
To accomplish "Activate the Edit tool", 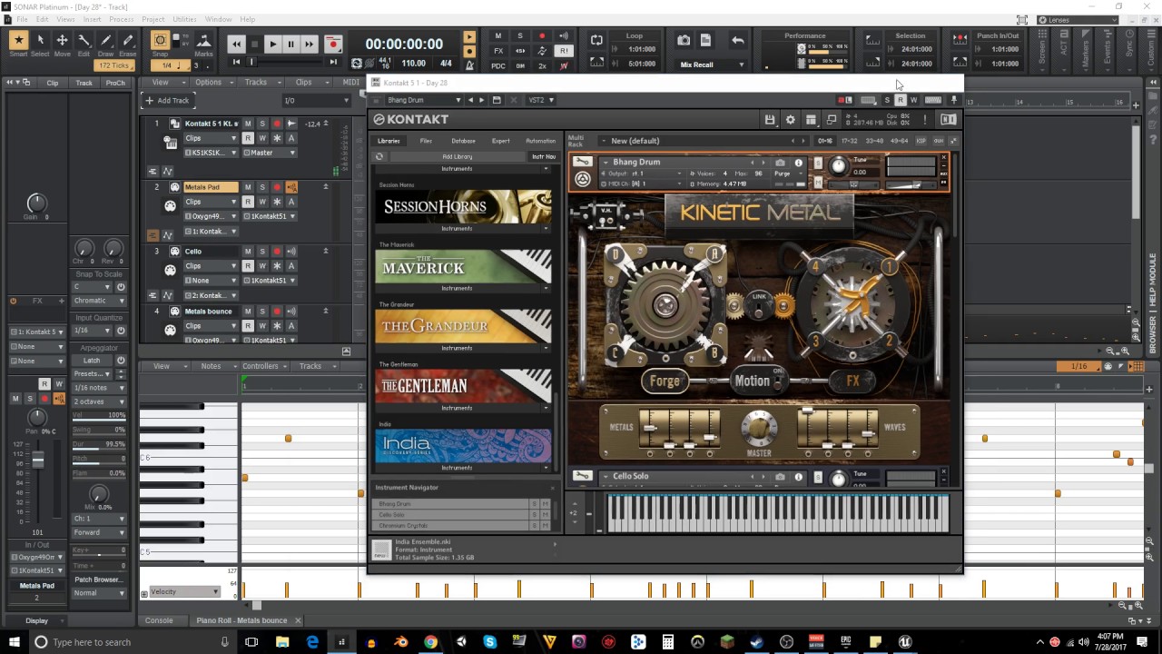I will [x=84, y=40].
